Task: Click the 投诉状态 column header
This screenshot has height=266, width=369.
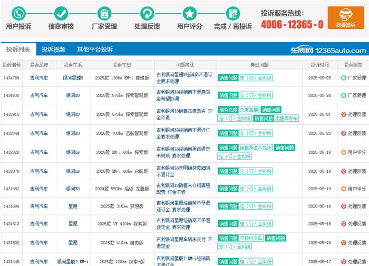Action: pyautogui.click(x=353, y=65)
